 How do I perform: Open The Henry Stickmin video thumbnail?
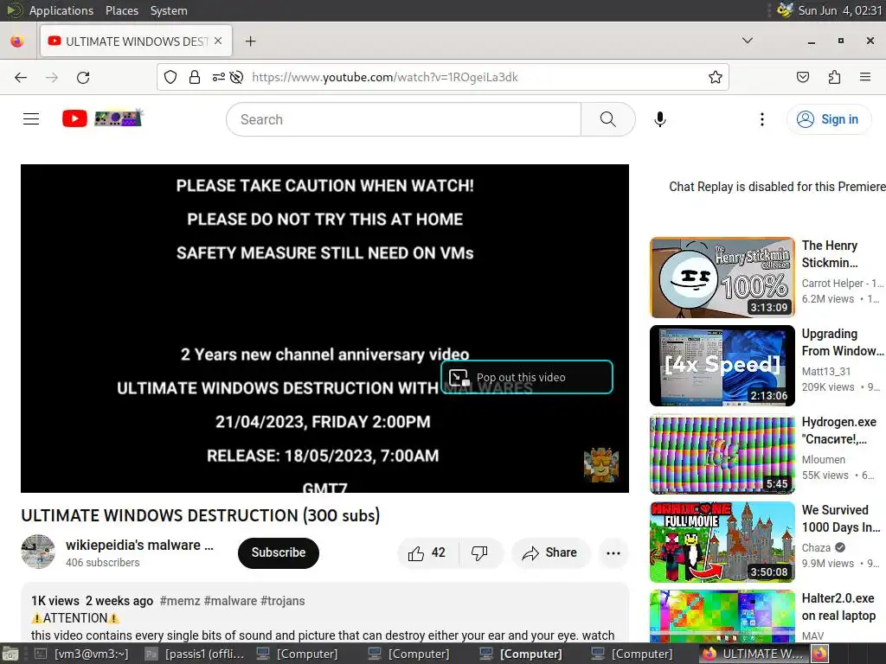722,278
